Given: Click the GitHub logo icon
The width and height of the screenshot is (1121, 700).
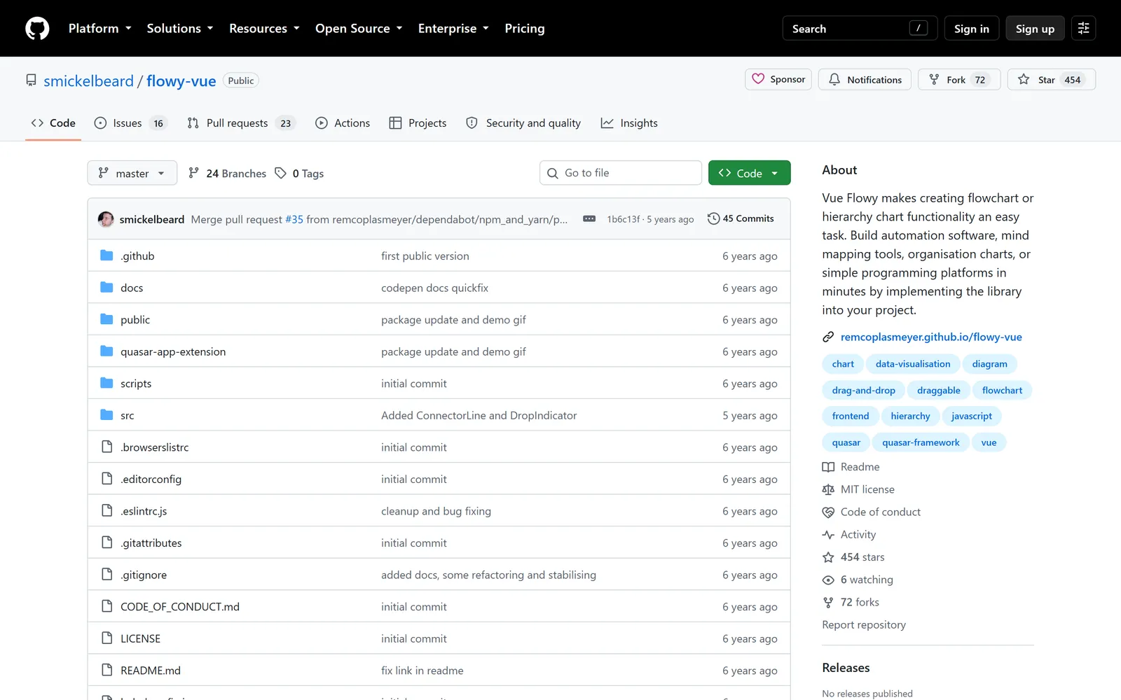Looking at the screenshot, I should (37, 29).
